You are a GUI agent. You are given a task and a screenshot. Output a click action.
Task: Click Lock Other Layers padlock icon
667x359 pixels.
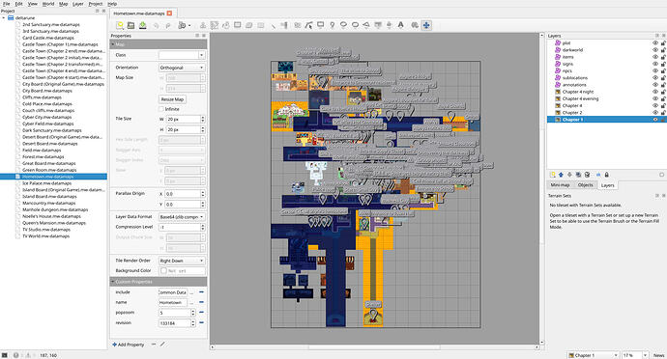click(607, 175)
